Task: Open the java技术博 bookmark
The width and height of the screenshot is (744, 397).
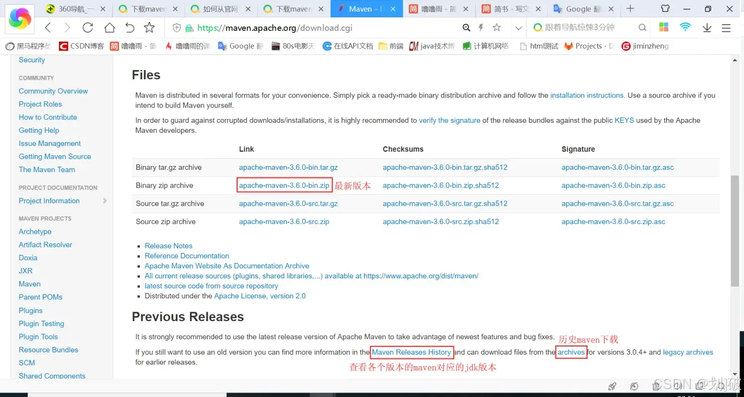Action: point(432,46)
